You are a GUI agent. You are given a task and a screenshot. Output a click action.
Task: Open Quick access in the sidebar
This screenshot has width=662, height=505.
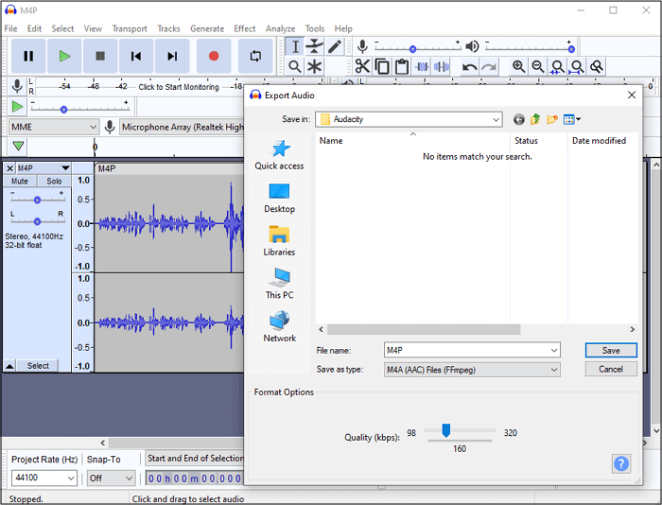(x=279, y=155)
